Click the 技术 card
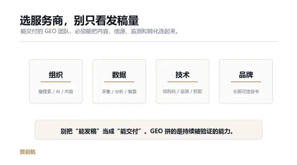 (x=182, y=81)
